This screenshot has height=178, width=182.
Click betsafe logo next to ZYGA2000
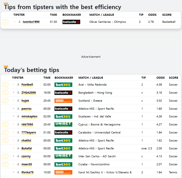pyautogui.click(x=63, y=92)
